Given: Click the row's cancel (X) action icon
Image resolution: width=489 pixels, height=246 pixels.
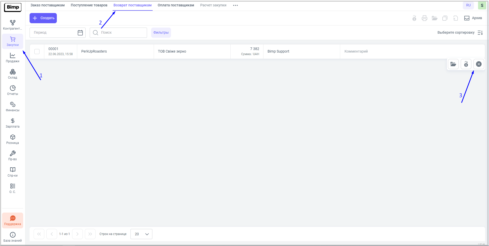Looking at the screenshot, I should coord(479,64).
